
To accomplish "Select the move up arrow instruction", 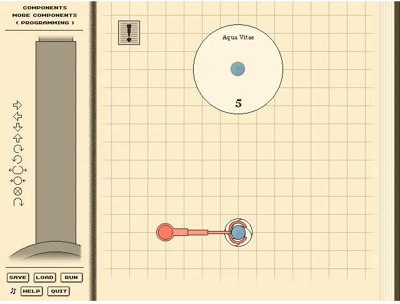I will [x=17, y=138].
